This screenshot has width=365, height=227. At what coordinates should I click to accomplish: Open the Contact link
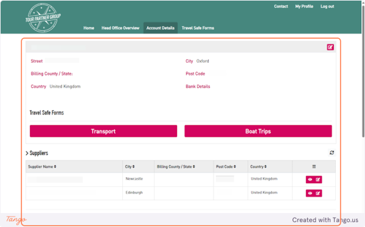(x=281, y=7)
